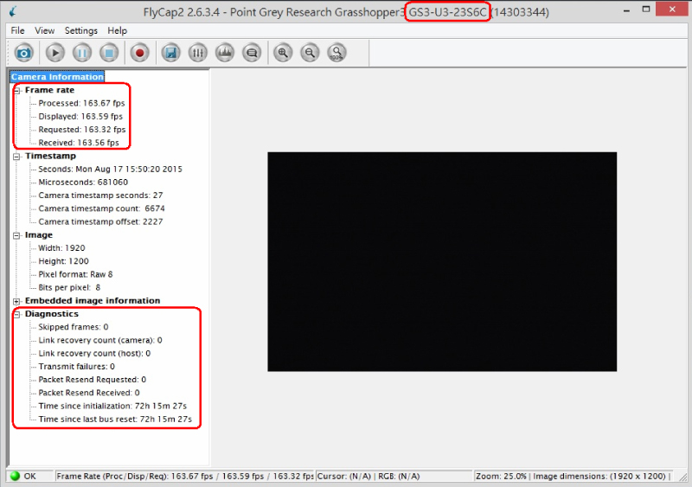Collapse the Frame rate tree section

16,90
